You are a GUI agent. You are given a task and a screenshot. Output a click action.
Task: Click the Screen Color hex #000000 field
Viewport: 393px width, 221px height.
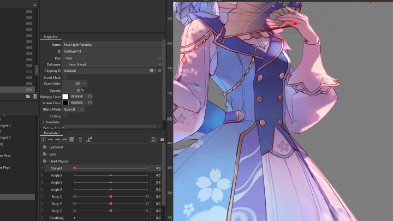point(78,103)
